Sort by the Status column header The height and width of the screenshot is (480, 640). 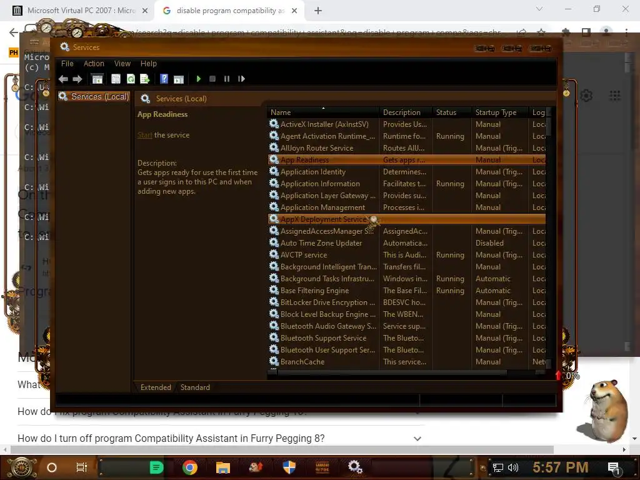tap(451, 112)
